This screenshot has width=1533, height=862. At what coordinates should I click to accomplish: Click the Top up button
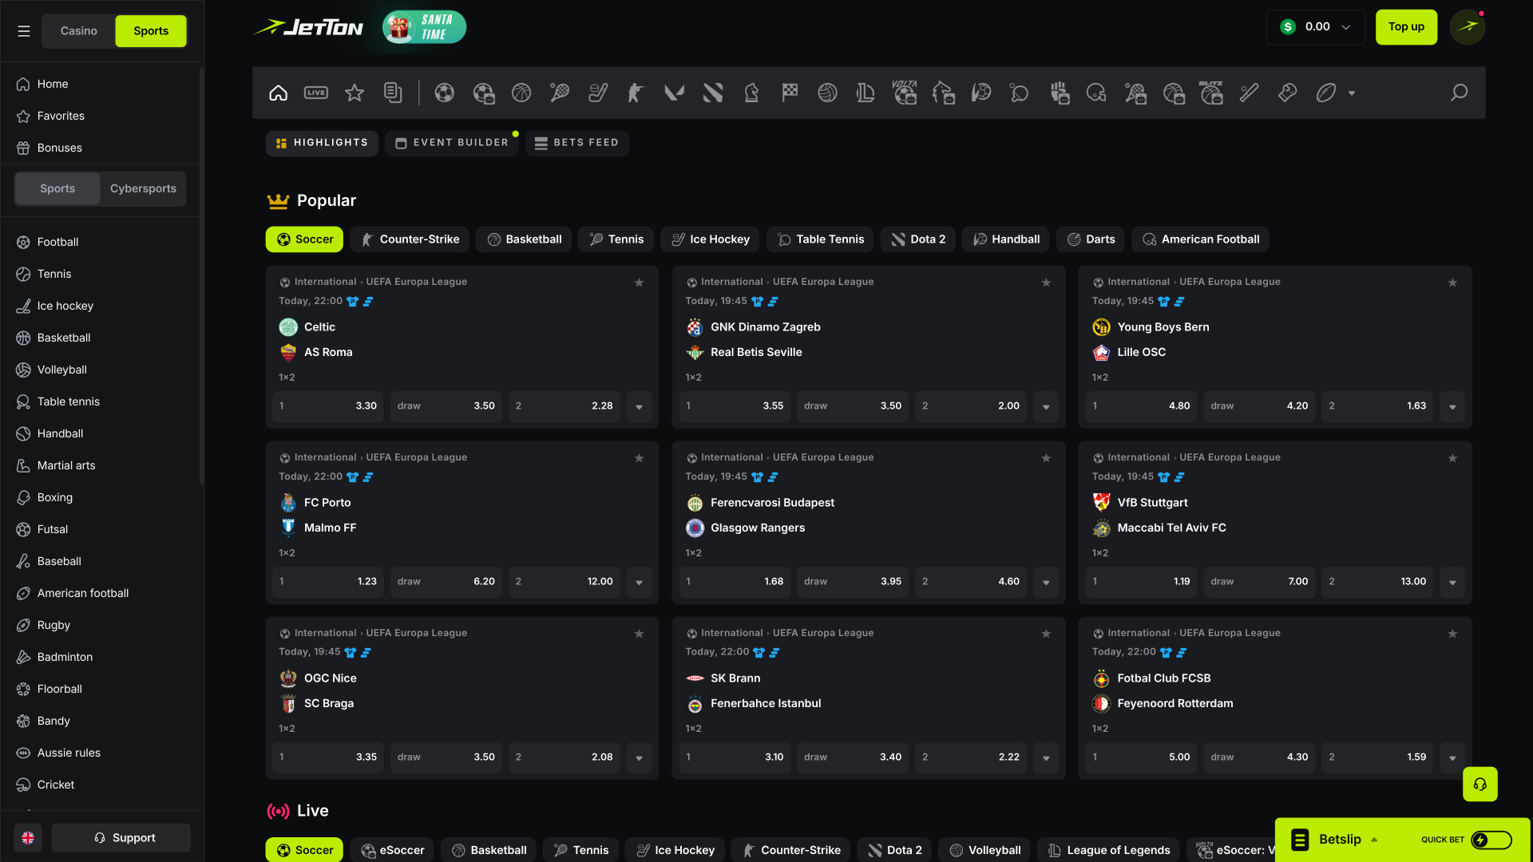(x=1406, y=26)
